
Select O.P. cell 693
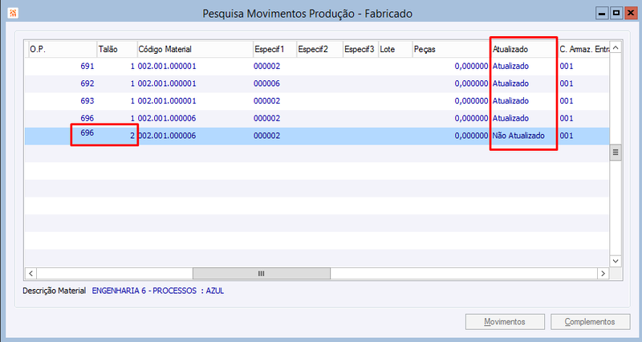pos(87,101)
